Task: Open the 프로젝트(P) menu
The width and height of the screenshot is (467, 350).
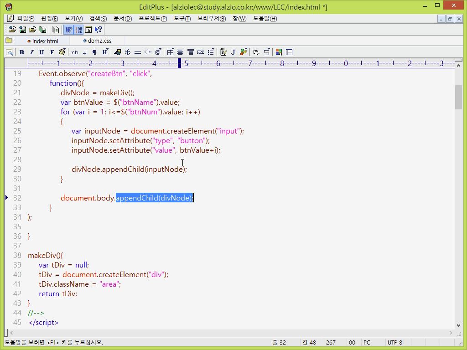Action: click(153, 18)
